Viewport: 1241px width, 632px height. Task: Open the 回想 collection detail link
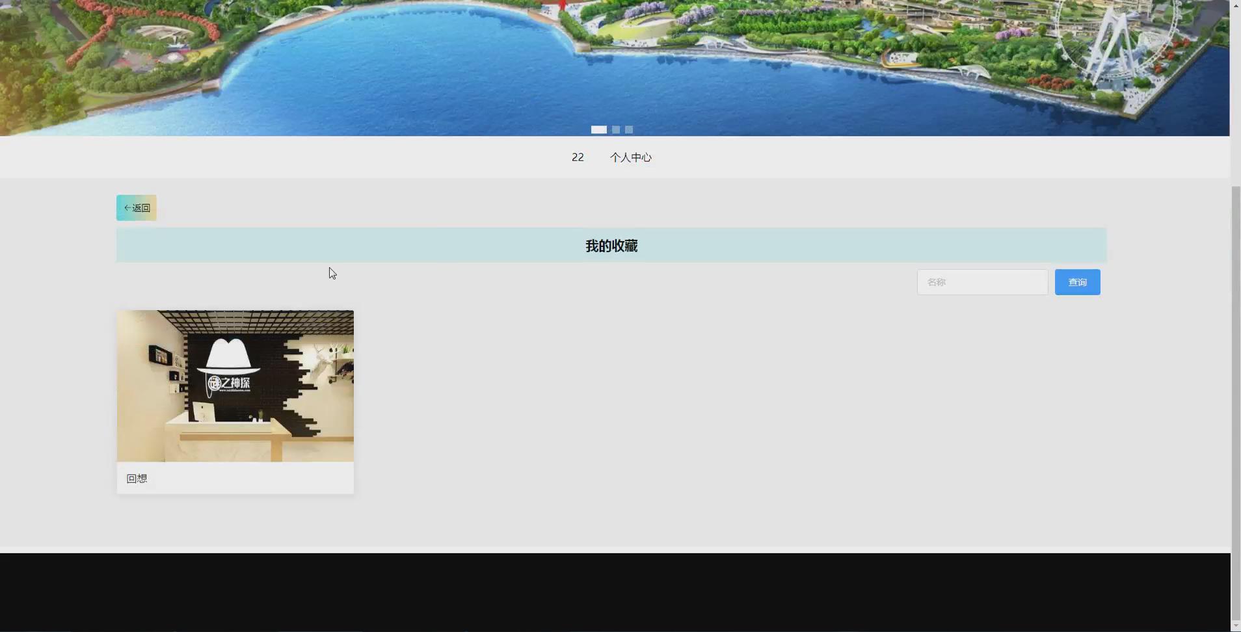point(136,478)
